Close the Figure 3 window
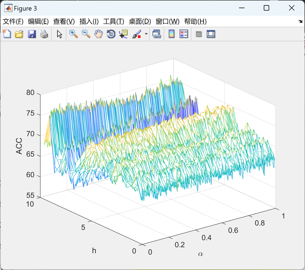305x270 pixels. [x=292, y=8]
